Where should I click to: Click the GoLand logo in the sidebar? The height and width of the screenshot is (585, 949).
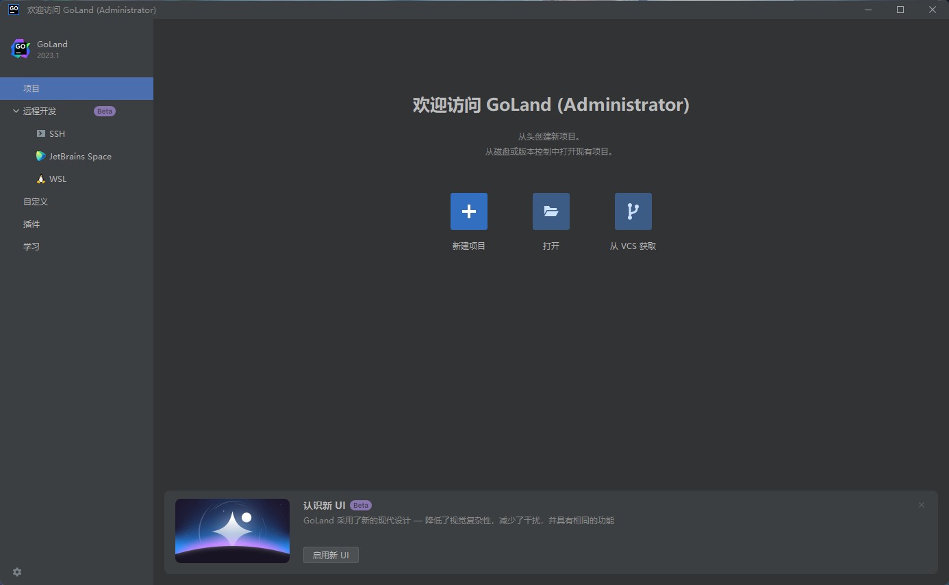[21, 49]
